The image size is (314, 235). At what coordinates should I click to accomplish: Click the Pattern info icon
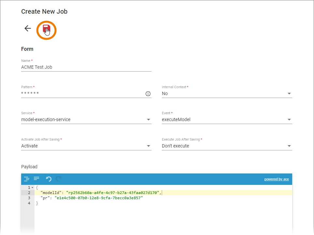pyautogui.click(x=148, y=94)
